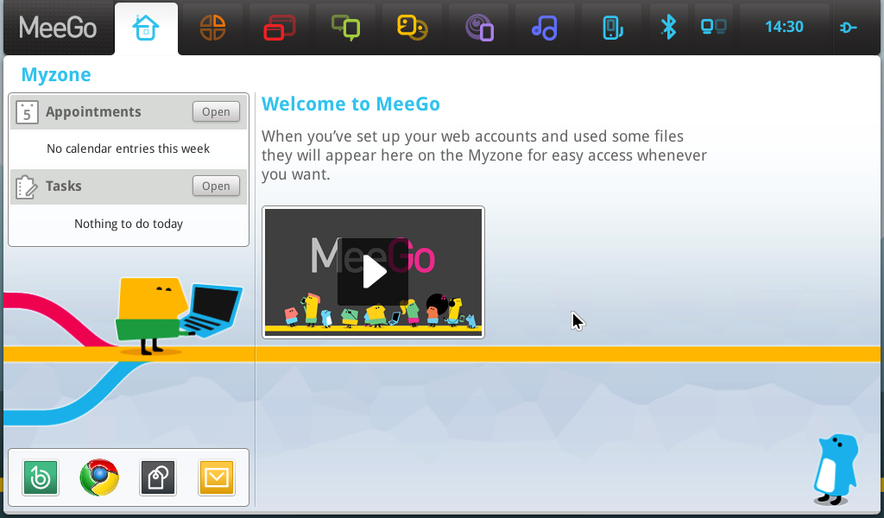Launch Banshee from the green shortcut icon
The width and height of the screenshot is (884, 518).
[41, 477]
